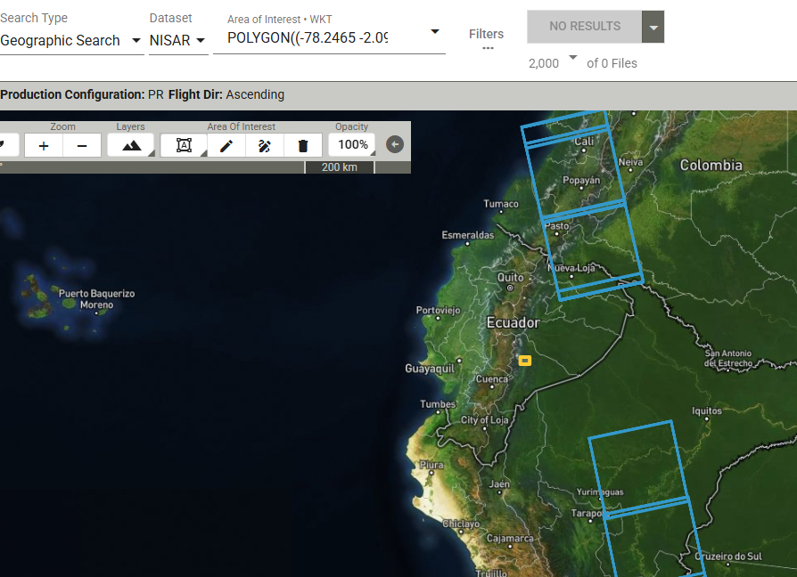
Task: Change the 2,000 max results dropdown
Action: coord(553,62)
